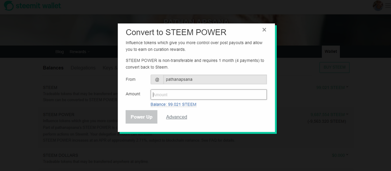Open the user avatar in header
The image size is (391, 171).
point(378,6)
